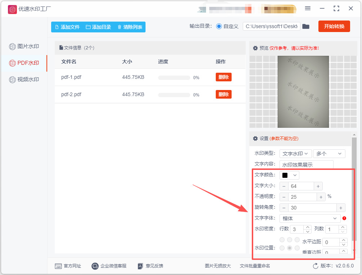Select middle-center 水印位置 radio
The height and width of the screenshot is (275, 362).
[x=290, y=248]
